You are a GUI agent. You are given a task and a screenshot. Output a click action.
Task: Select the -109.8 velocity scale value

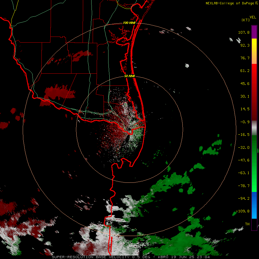pyautogui.click(x=243, y=211)
